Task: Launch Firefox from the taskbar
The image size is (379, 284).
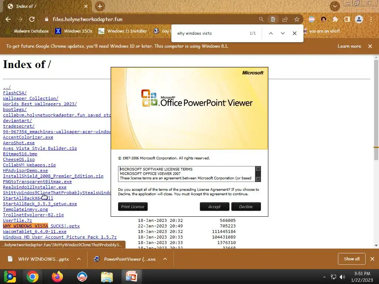Action: click(x=57, y=277)
